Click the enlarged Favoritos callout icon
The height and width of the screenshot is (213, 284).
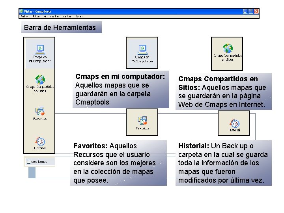[142, 122]
